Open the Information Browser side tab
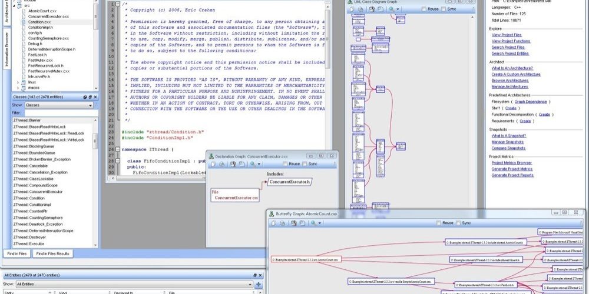This screenshot has width=589, height=294. coord(6,49)
